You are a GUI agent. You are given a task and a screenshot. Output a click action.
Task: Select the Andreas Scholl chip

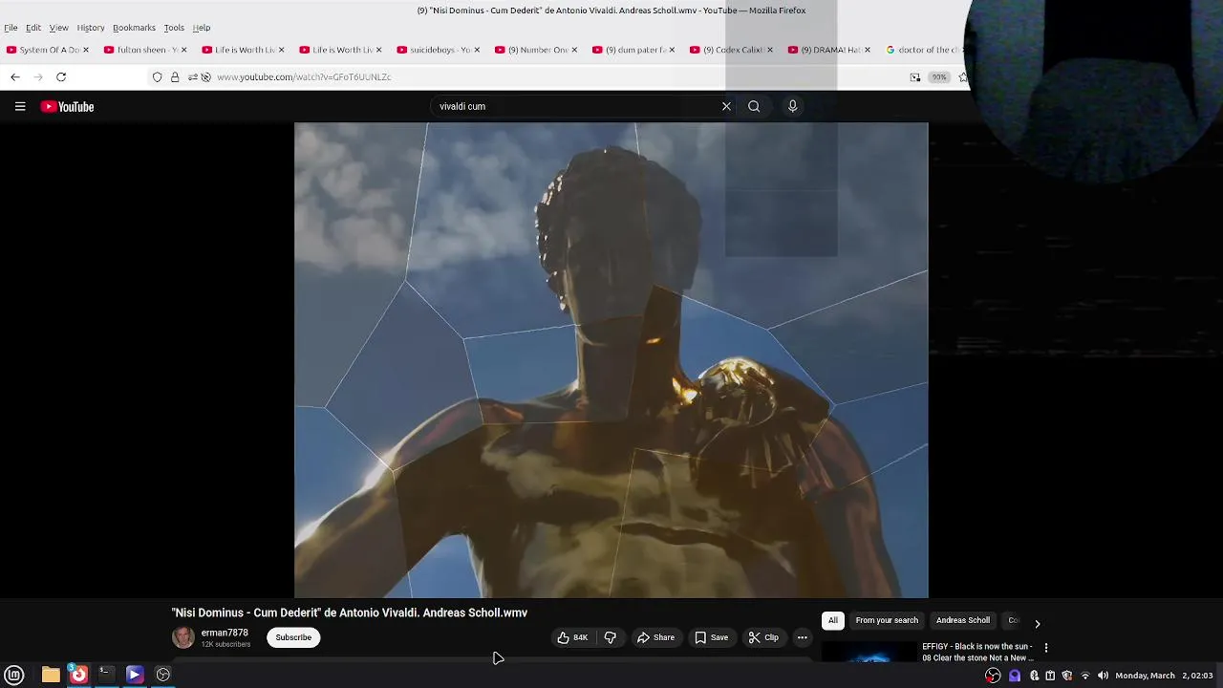click(x=963, y=620)
